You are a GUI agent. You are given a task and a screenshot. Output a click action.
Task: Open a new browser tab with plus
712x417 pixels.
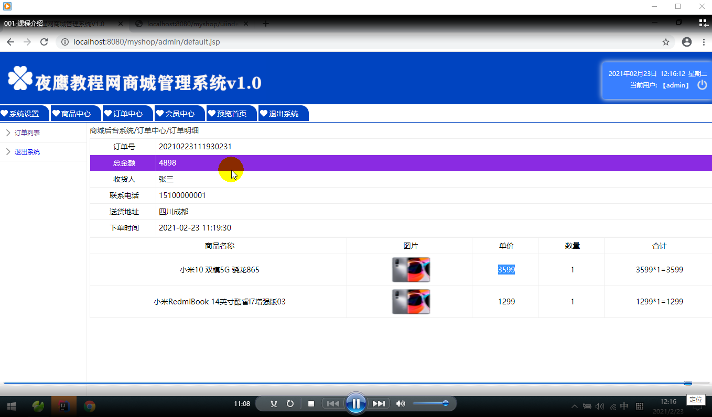tap(266, 24)
